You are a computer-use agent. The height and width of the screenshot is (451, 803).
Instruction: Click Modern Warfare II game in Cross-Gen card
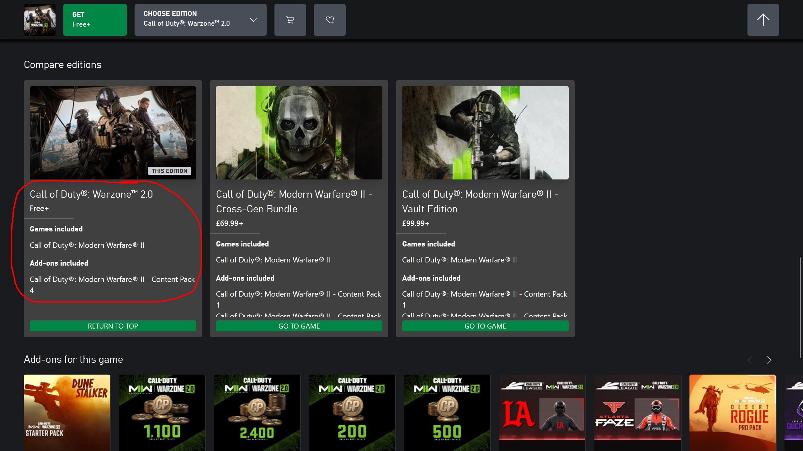273,260
